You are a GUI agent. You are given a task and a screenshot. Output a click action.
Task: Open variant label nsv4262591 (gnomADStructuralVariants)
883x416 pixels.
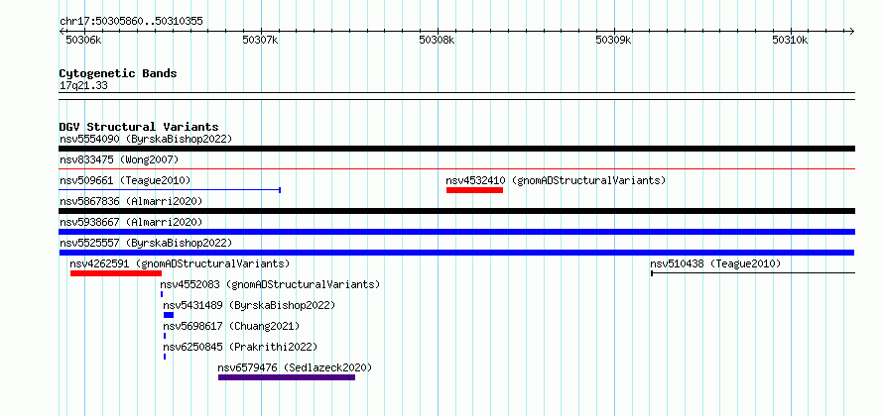180,263
